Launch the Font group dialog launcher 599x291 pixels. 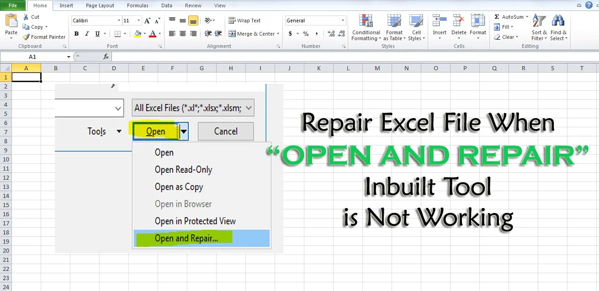tap(160, 47)
